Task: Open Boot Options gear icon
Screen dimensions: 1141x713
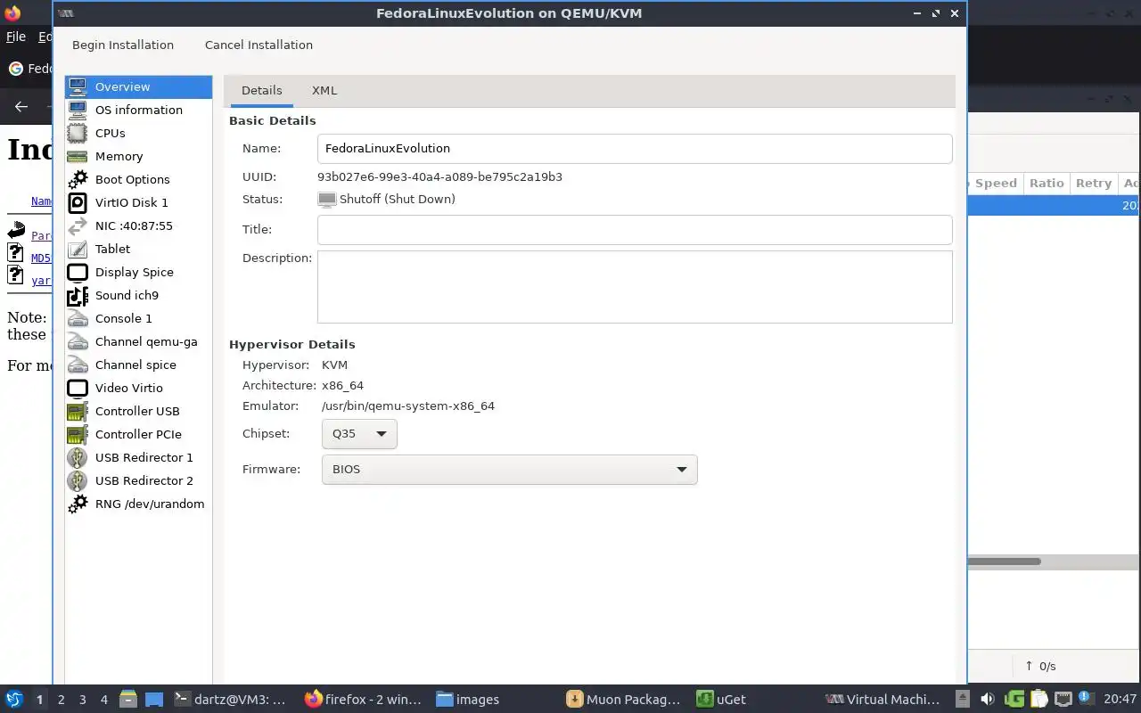Action: (x=78, y=179)
